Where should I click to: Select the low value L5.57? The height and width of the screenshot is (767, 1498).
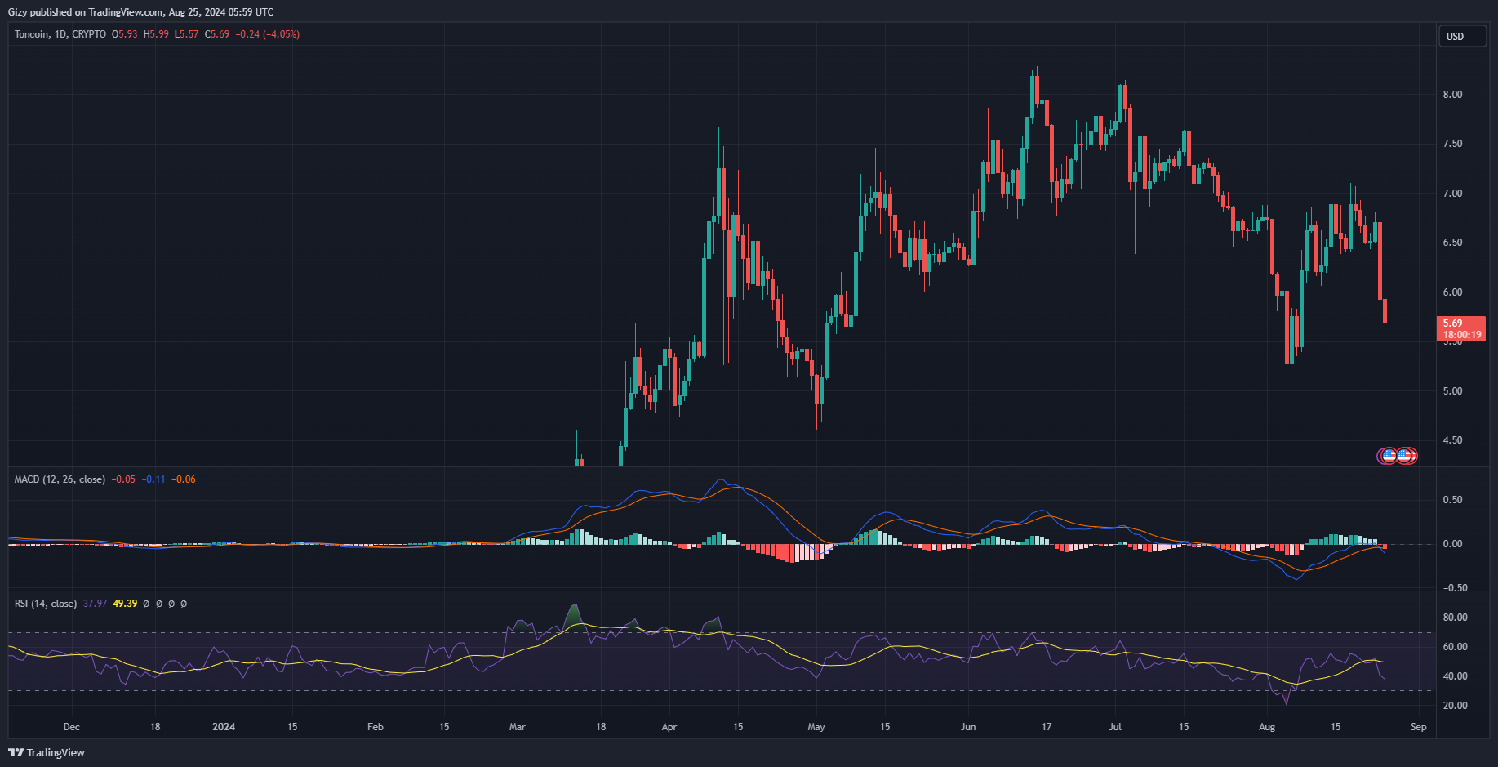187,34
